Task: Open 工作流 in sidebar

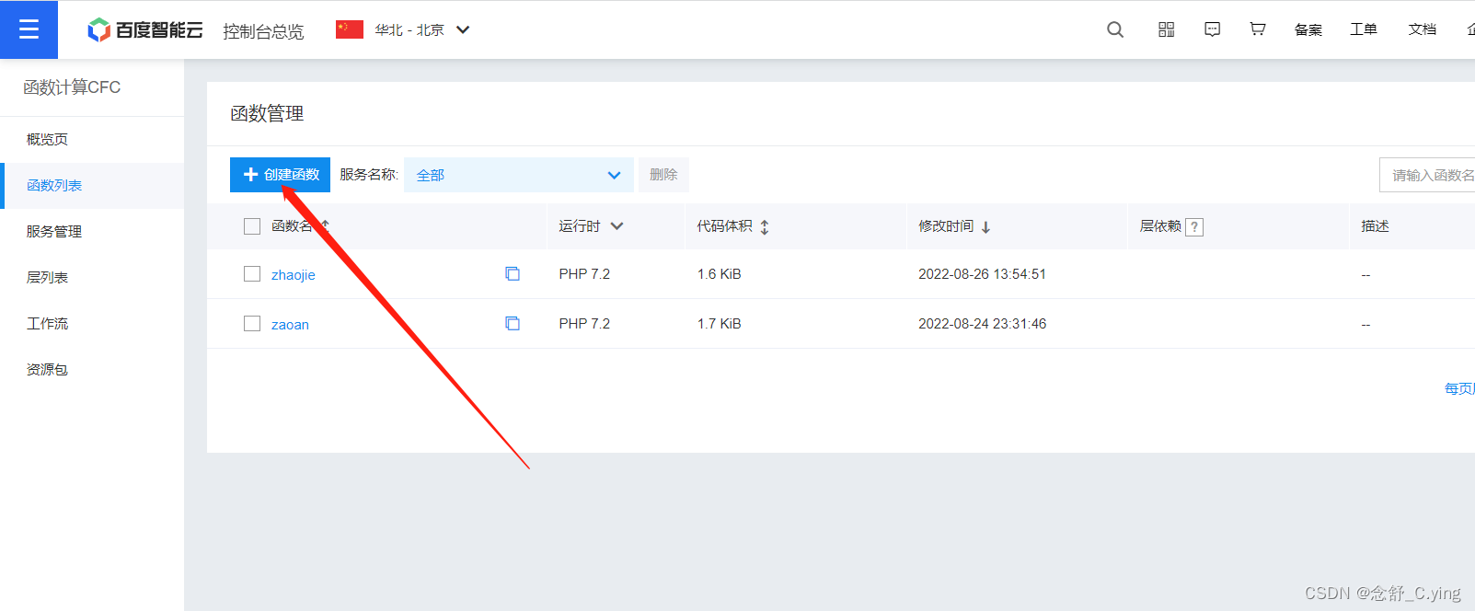Action: pyautogui.click(x=47, y=323)
